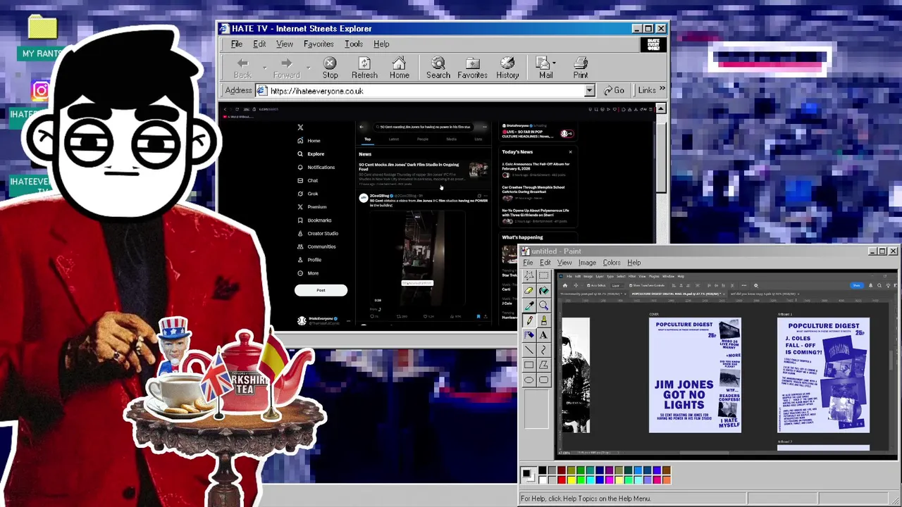The width and height of the screenshot is (902, 507).
Task: Go to Home using browser toolbar
Action: pos(399,68)
